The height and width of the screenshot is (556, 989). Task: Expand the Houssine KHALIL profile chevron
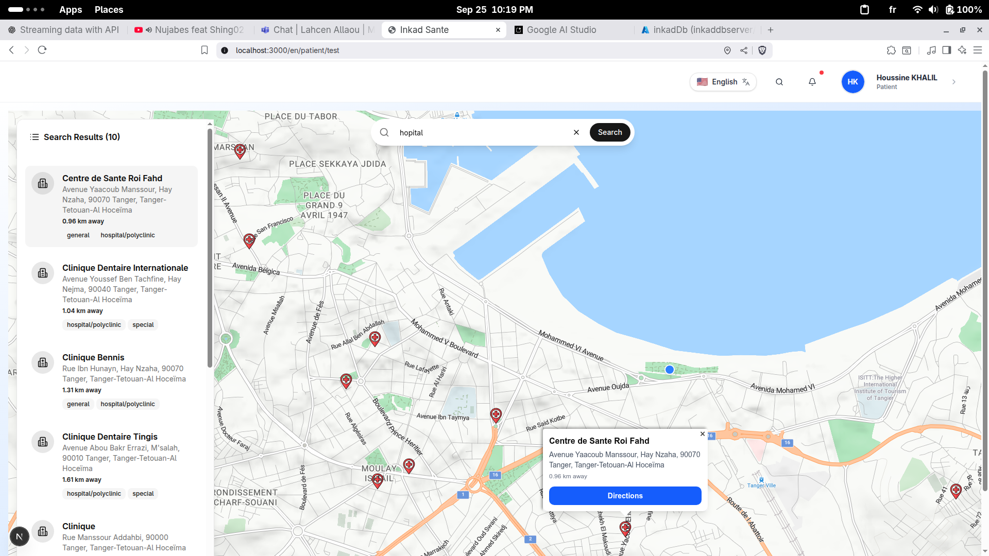[954, 82]
